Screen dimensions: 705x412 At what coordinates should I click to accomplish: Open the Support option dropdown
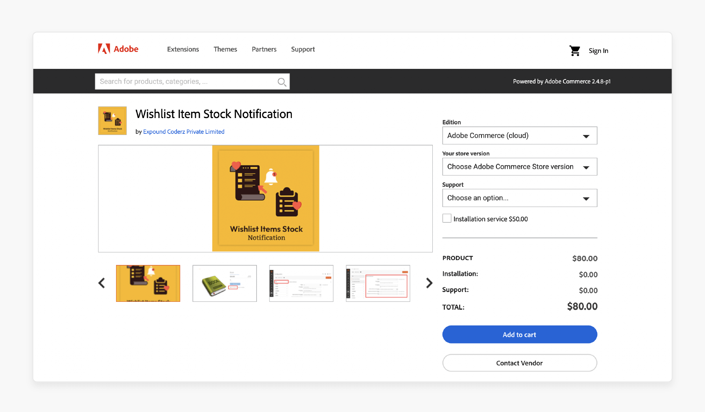(x=520, y=198)
